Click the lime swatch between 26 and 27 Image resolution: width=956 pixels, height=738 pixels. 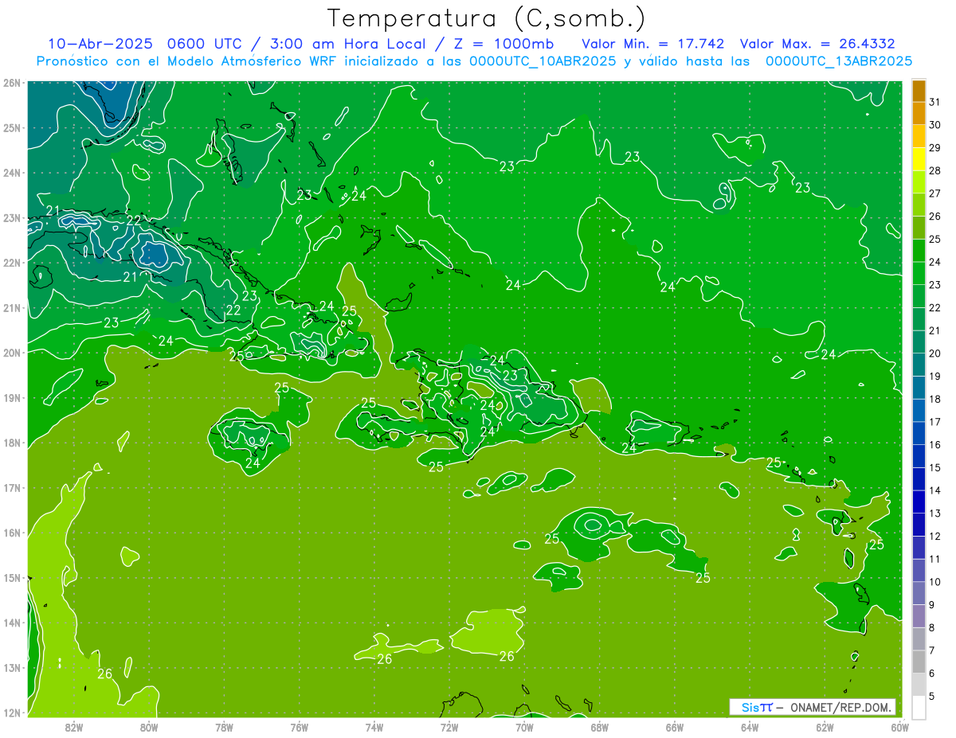pos(919,205)
